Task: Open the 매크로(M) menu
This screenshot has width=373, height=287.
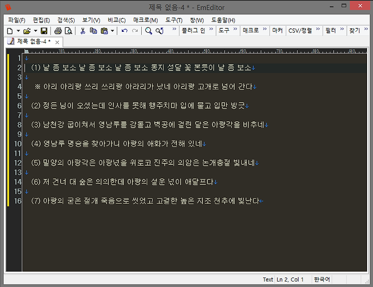Action: [145, 20]
